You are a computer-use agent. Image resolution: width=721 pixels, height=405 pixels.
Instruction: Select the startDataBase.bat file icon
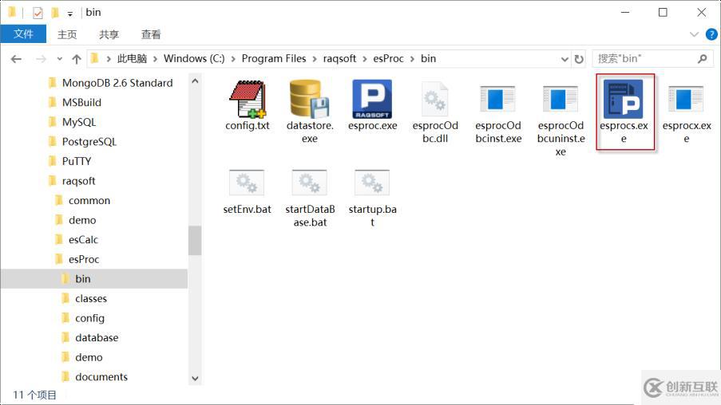point(310,183)
